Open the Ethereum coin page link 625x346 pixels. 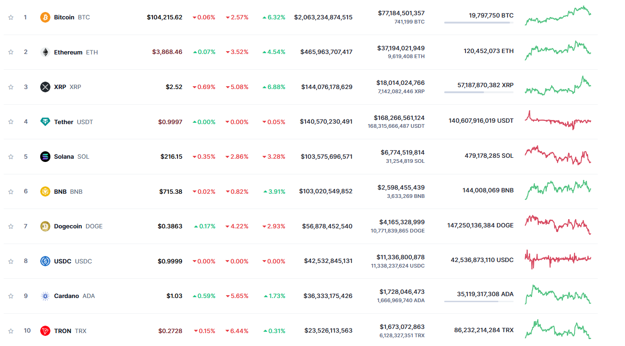pyautogui.click(x=68, y=52)
